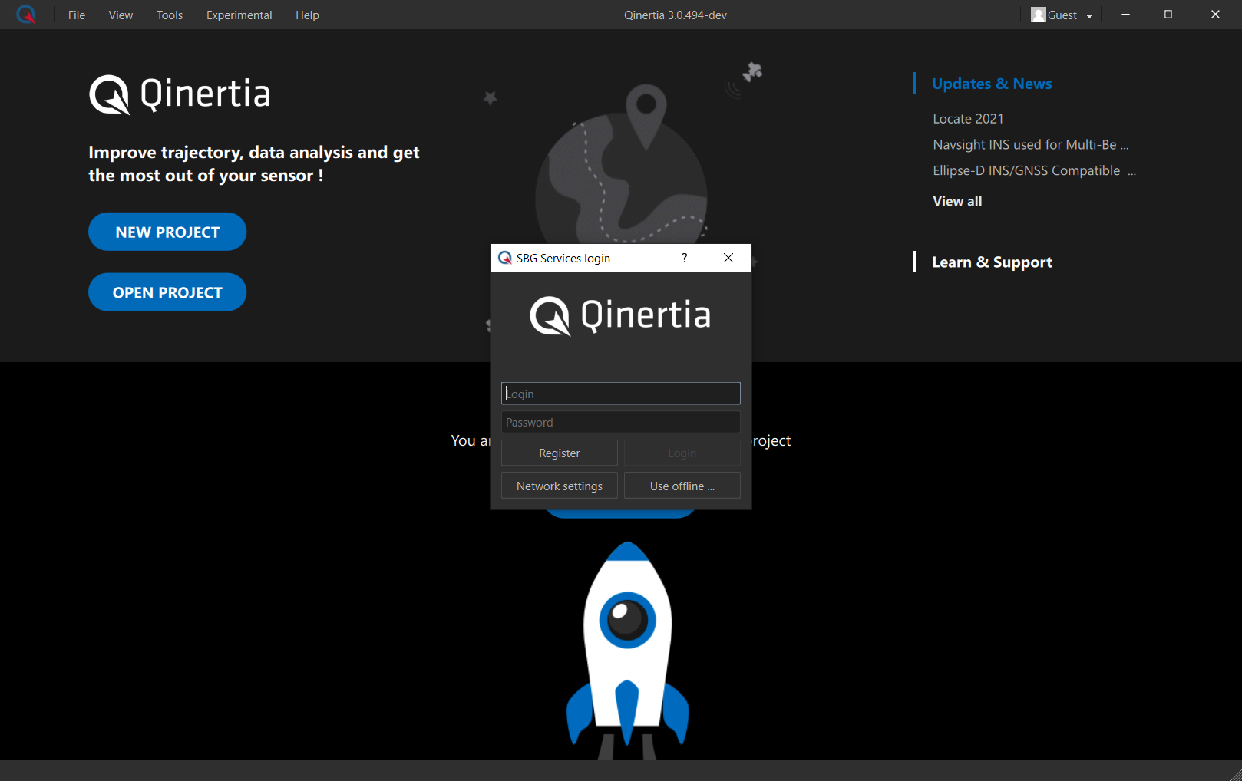Open the Help menu
The image size is (1242, 781).
pos(307,15)
